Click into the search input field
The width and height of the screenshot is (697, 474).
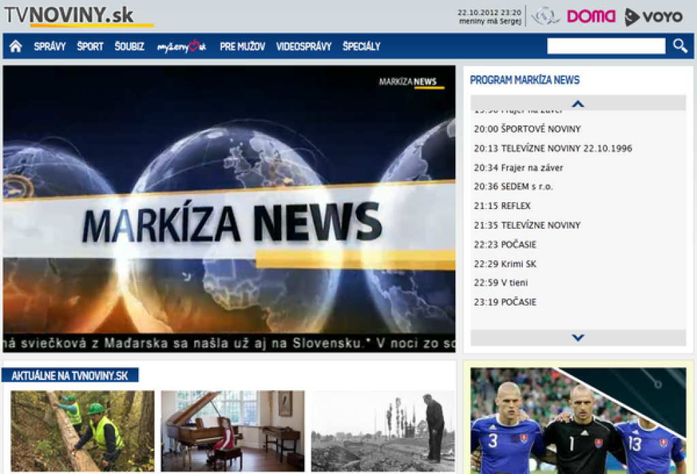[x=606, y=46]
